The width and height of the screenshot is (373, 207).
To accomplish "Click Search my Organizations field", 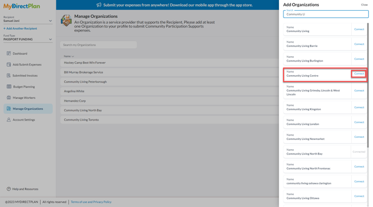I will (98, 45).
